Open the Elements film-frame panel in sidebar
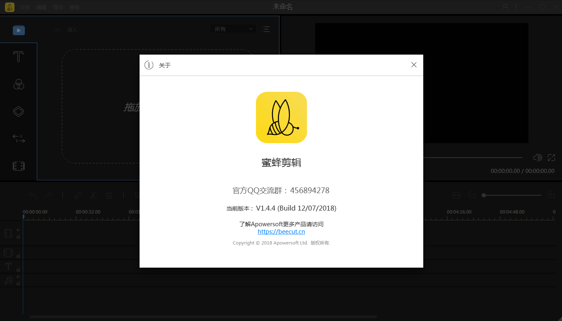This screenshot has width=562, height=321. [x=18, y=166]
